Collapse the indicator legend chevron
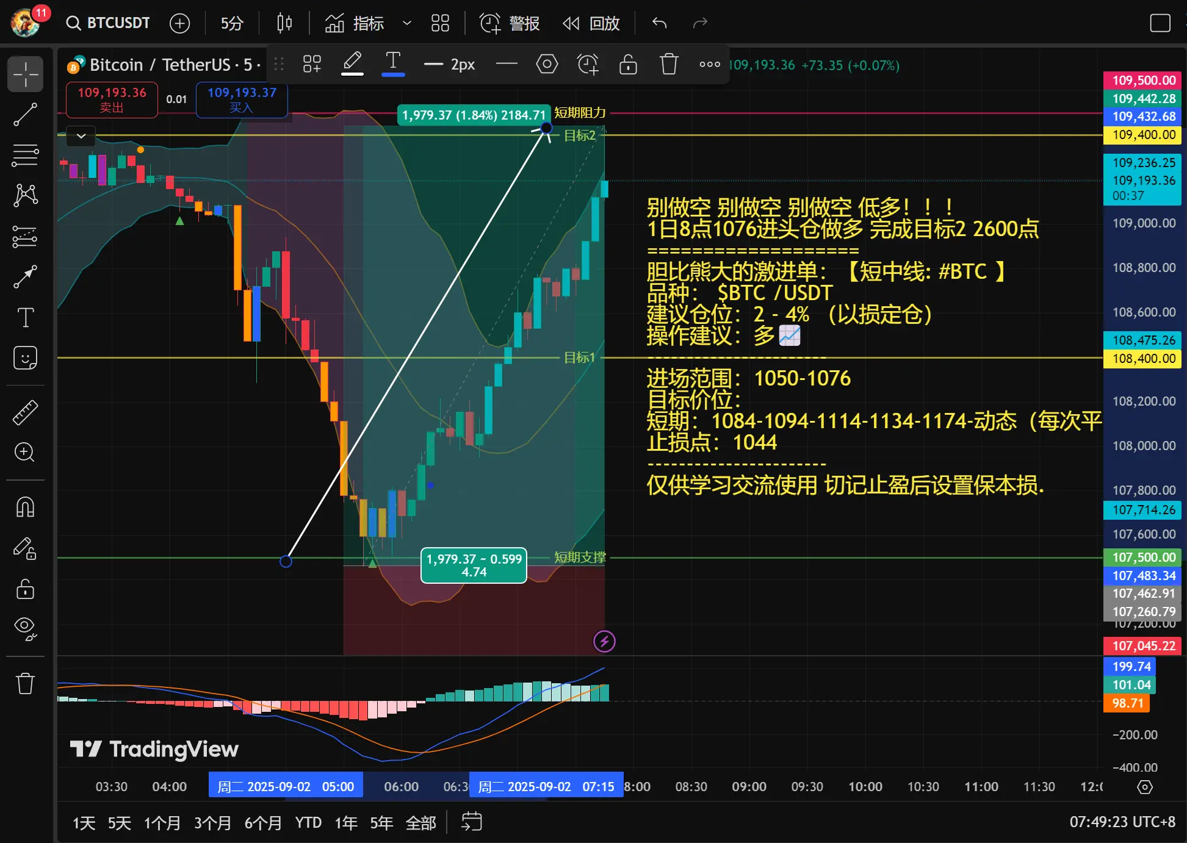This screenshot has height=843, width=1187. 81,136
